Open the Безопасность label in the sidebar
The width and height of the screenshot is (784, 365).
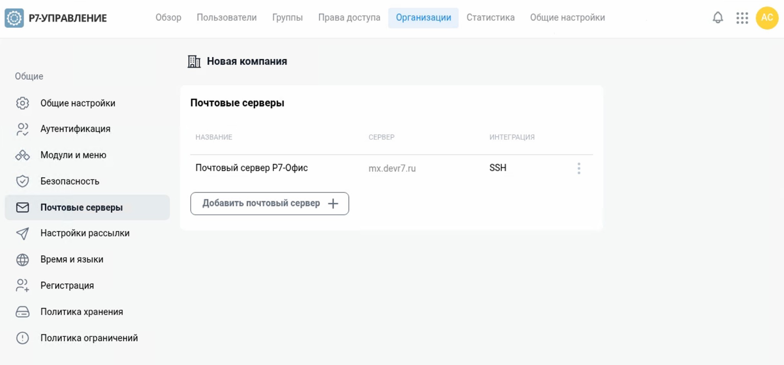click(x=70, y=181)
